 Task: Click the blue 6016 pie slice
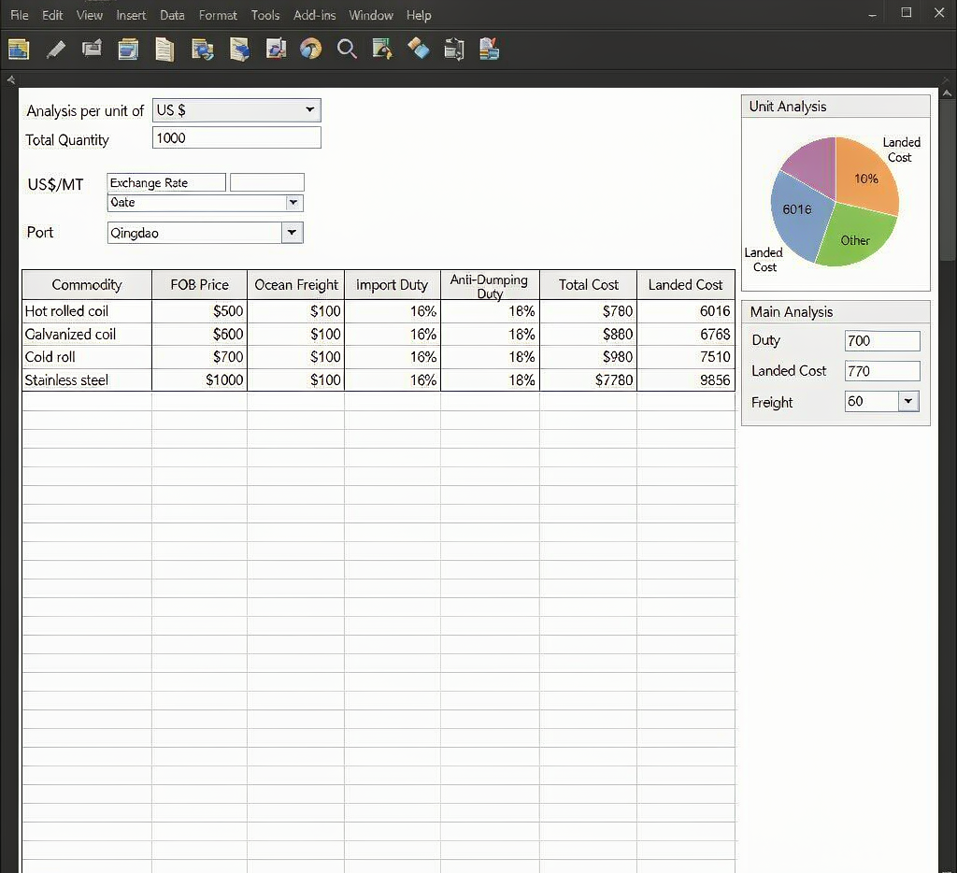coord(797,214)
